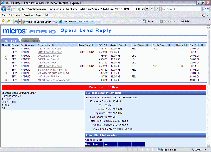Image resolution: width=211 pixels, height=152 pixels.
Task: Sort leads by BB ID column
Action: (103, 45)
